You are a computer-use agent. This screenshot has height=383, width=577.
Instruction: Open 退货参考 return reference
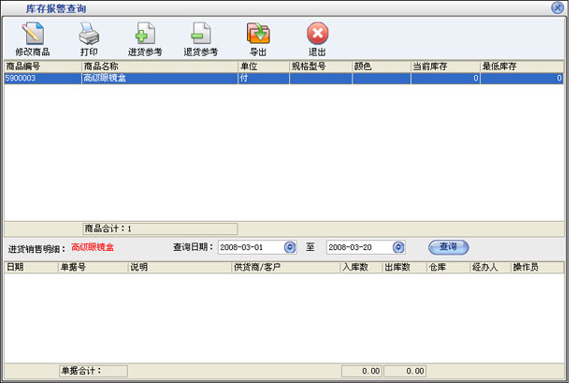tap(201, 38)
